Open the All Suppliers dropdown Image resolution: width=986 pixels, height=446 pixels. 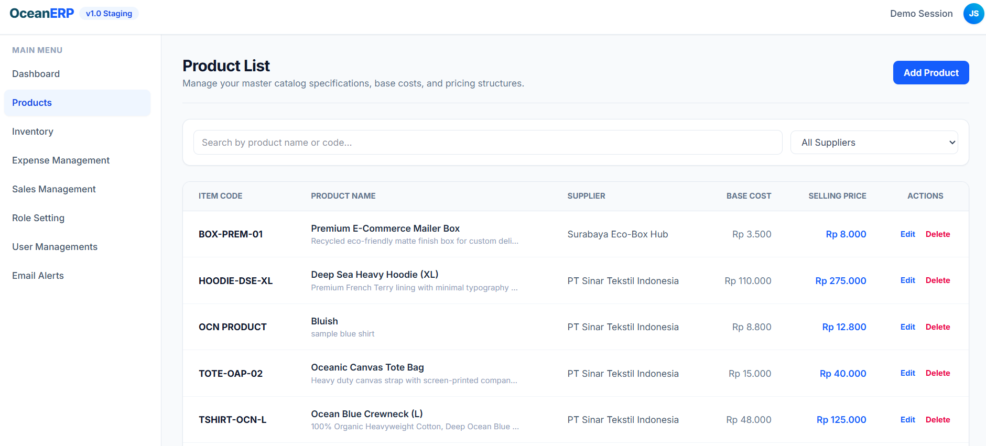coord(874,143)
